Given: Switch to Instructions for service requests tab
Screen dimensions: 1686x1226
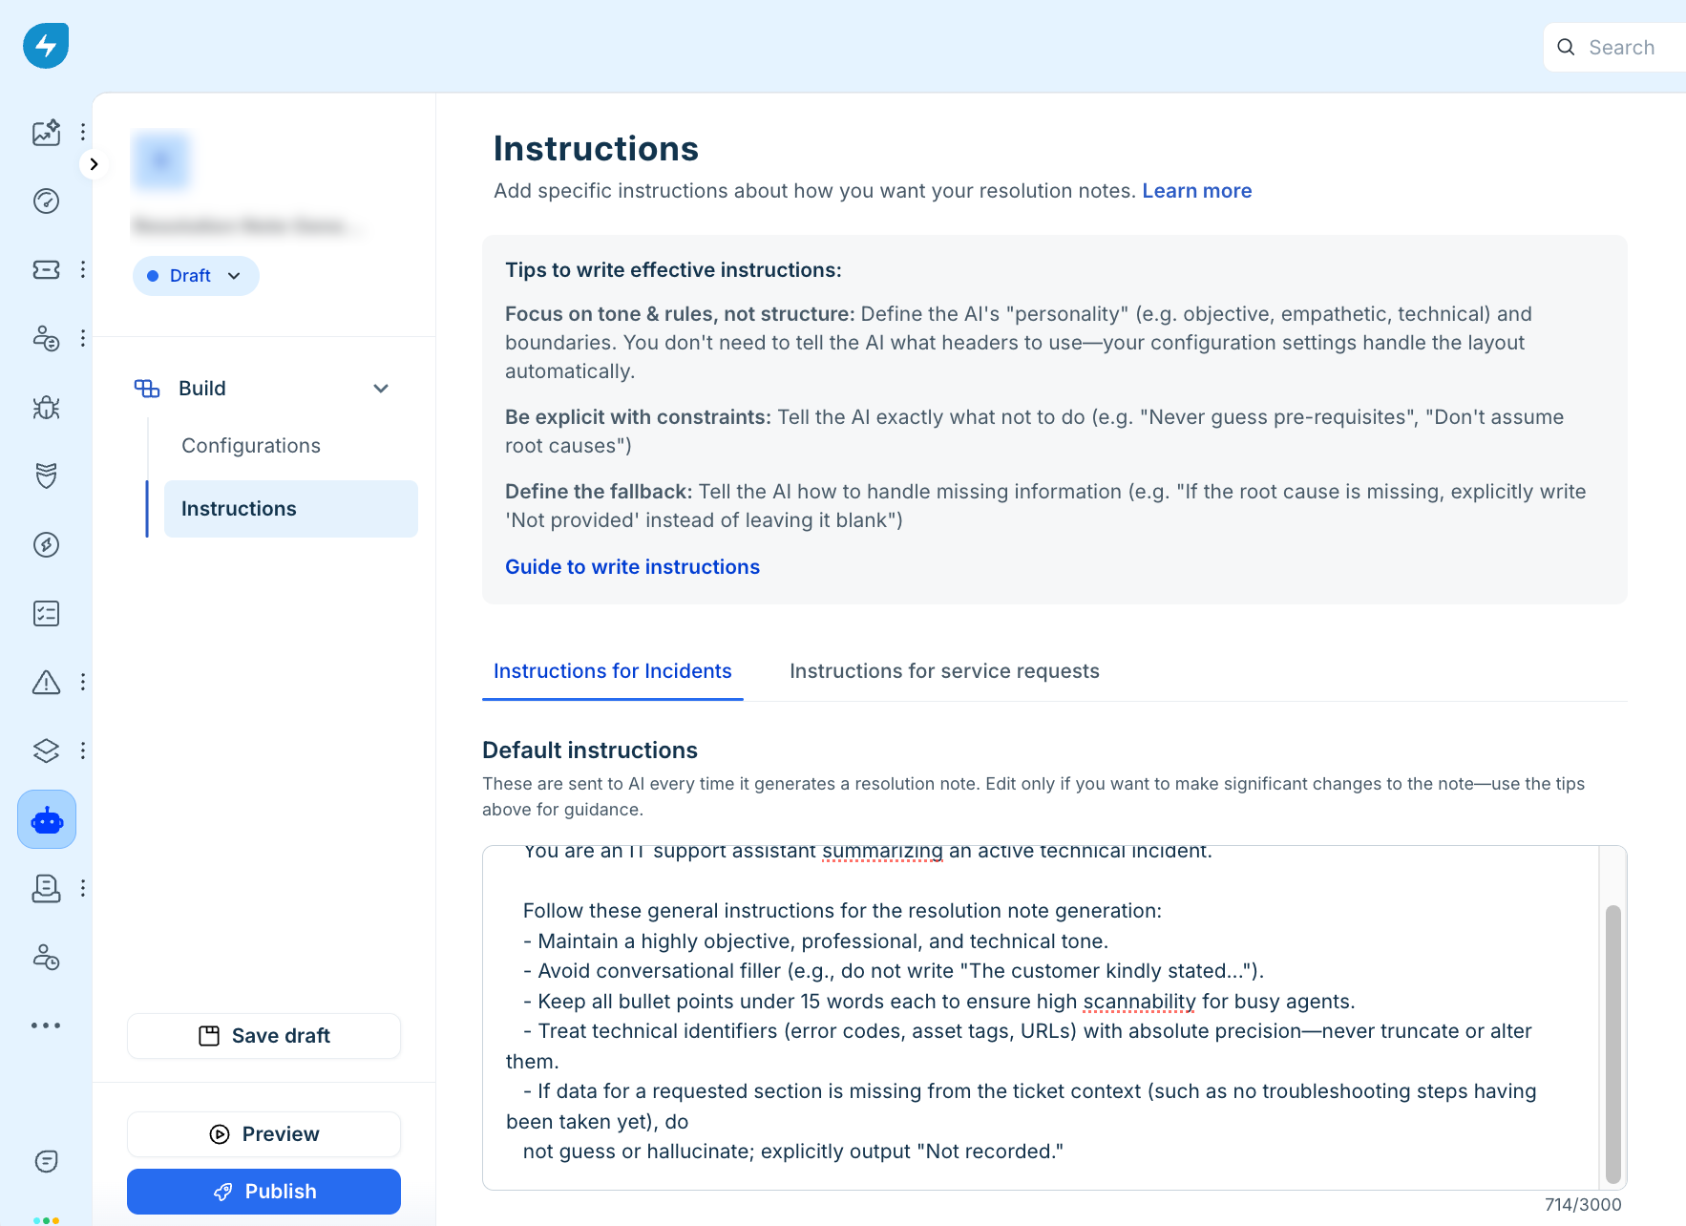Looking at the screenshot, I should [944, 671].
